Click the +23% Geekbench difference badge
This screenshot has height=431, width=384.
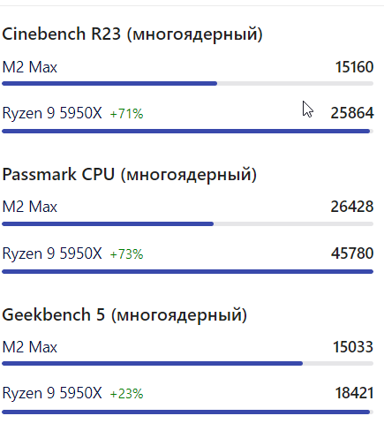(x=126, y=394)
